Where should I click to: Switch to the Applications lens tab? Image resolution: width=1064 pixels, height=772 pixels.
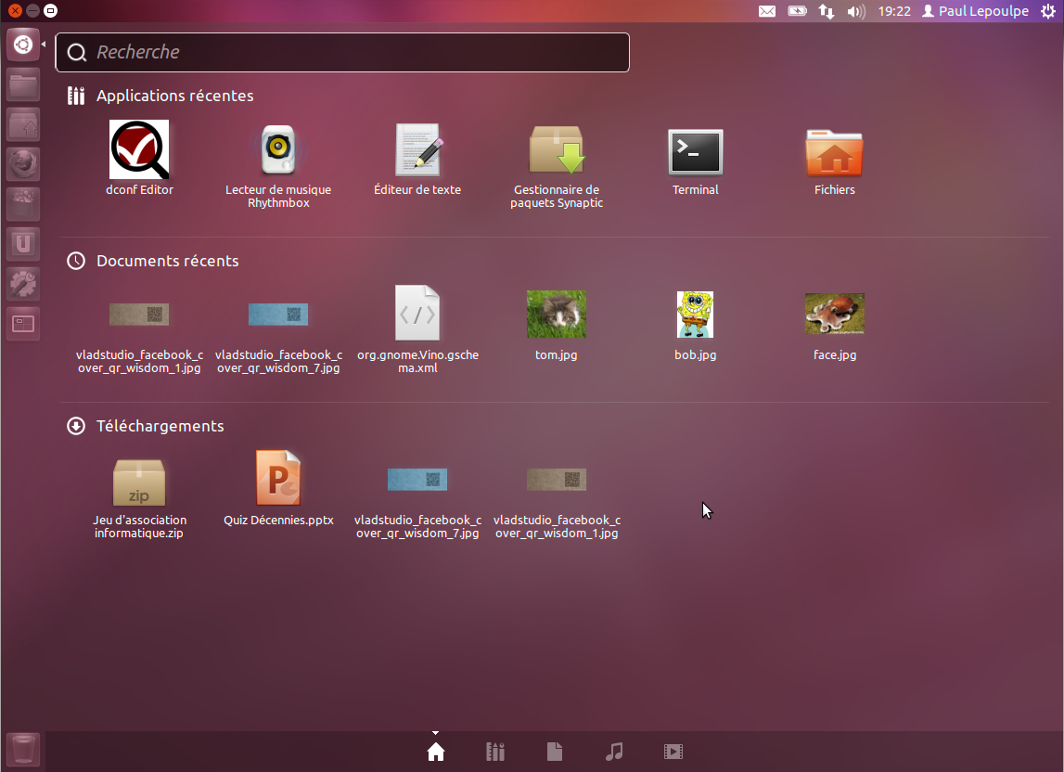tap(495, 752)
